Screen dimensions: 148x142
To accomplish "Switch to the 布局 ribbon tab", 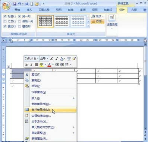I will pos(134,10).
